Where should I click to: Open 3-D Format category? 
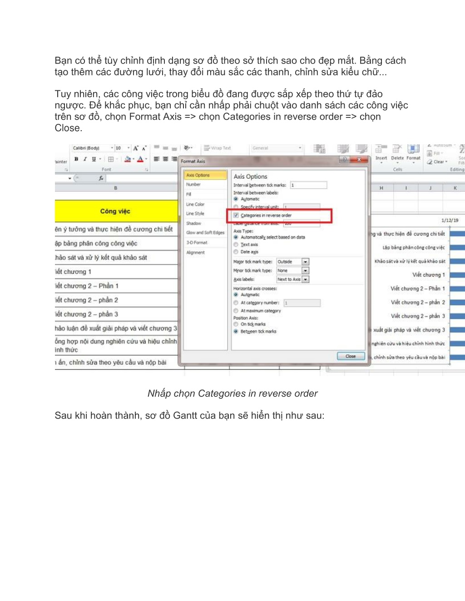[205, 243]
